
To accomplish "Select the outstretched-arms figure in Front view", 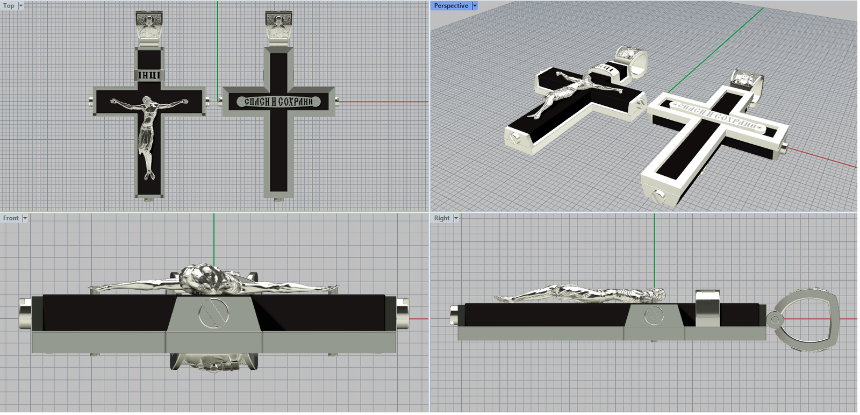I will 212,282.
